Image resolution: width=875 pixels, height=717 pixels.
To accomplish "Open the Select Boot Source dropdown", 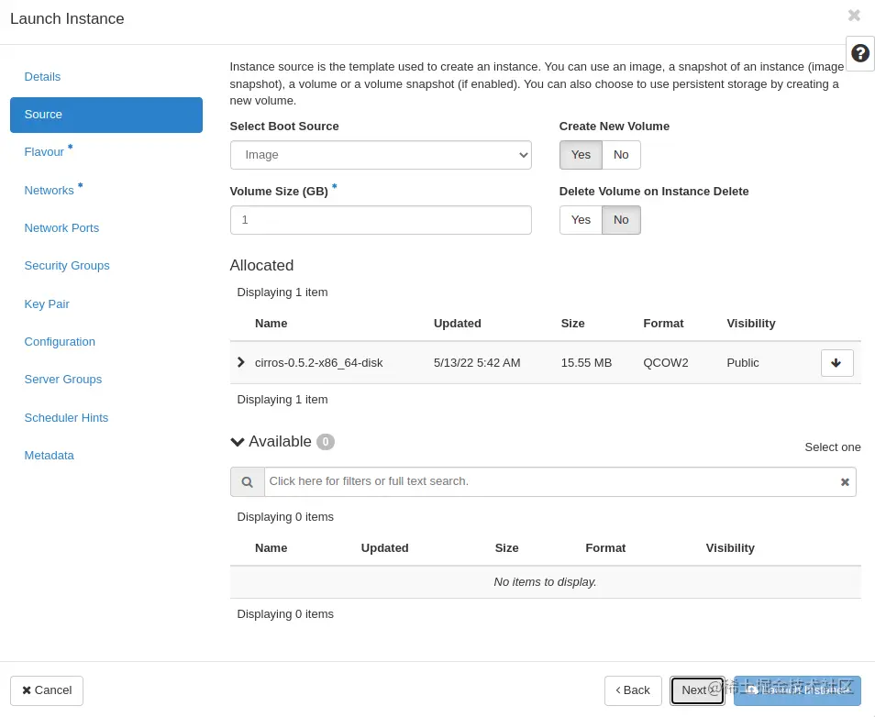I will (x=381, y=154).
